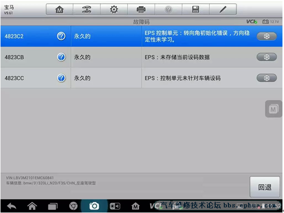
Task: Save fault codes with floppy disk icon
Action: coord(196,9)
